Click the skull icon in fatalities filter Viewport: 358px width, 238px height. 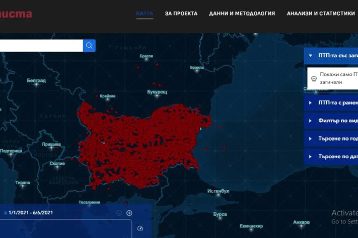pyautogui.click(x=313, y=79)
